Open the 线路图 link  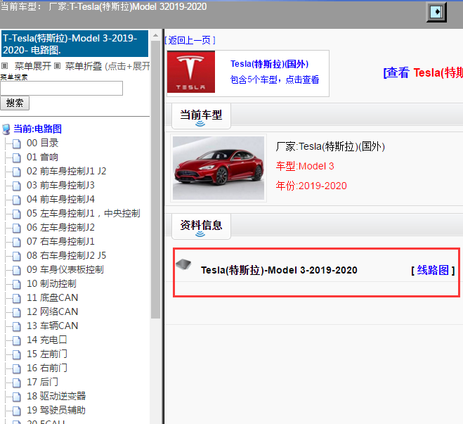point(433,270)
